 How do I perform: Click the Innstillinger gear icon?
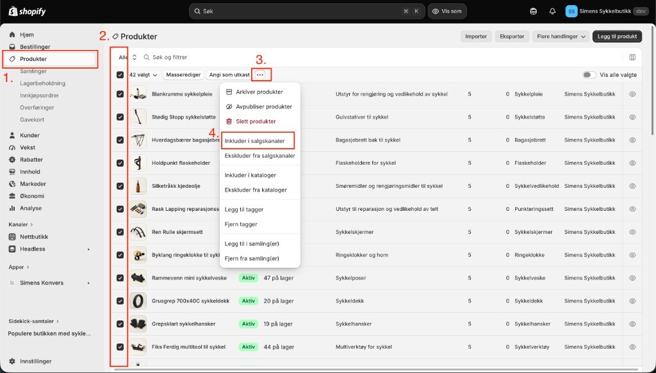12,361
